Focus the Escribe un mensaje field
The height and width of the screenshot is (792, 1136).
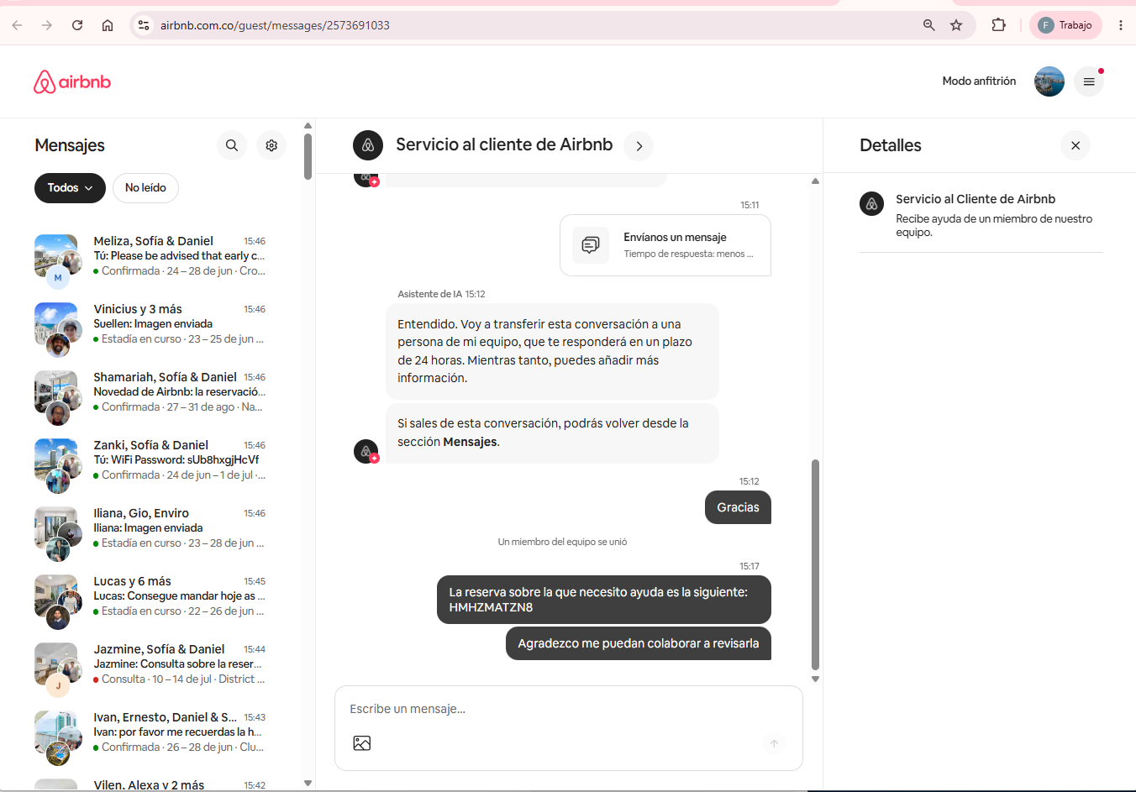pos(569,709)
